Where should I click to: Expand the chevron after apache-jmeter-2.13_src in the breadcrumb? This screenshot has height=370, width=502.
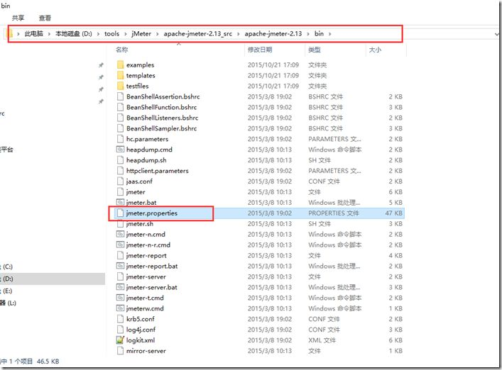[x=239, y=33]
